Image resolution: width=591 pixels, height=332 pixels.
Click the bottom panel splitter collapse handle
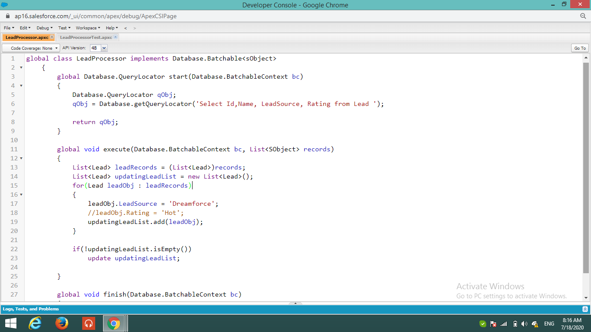(x=295, y=303)
